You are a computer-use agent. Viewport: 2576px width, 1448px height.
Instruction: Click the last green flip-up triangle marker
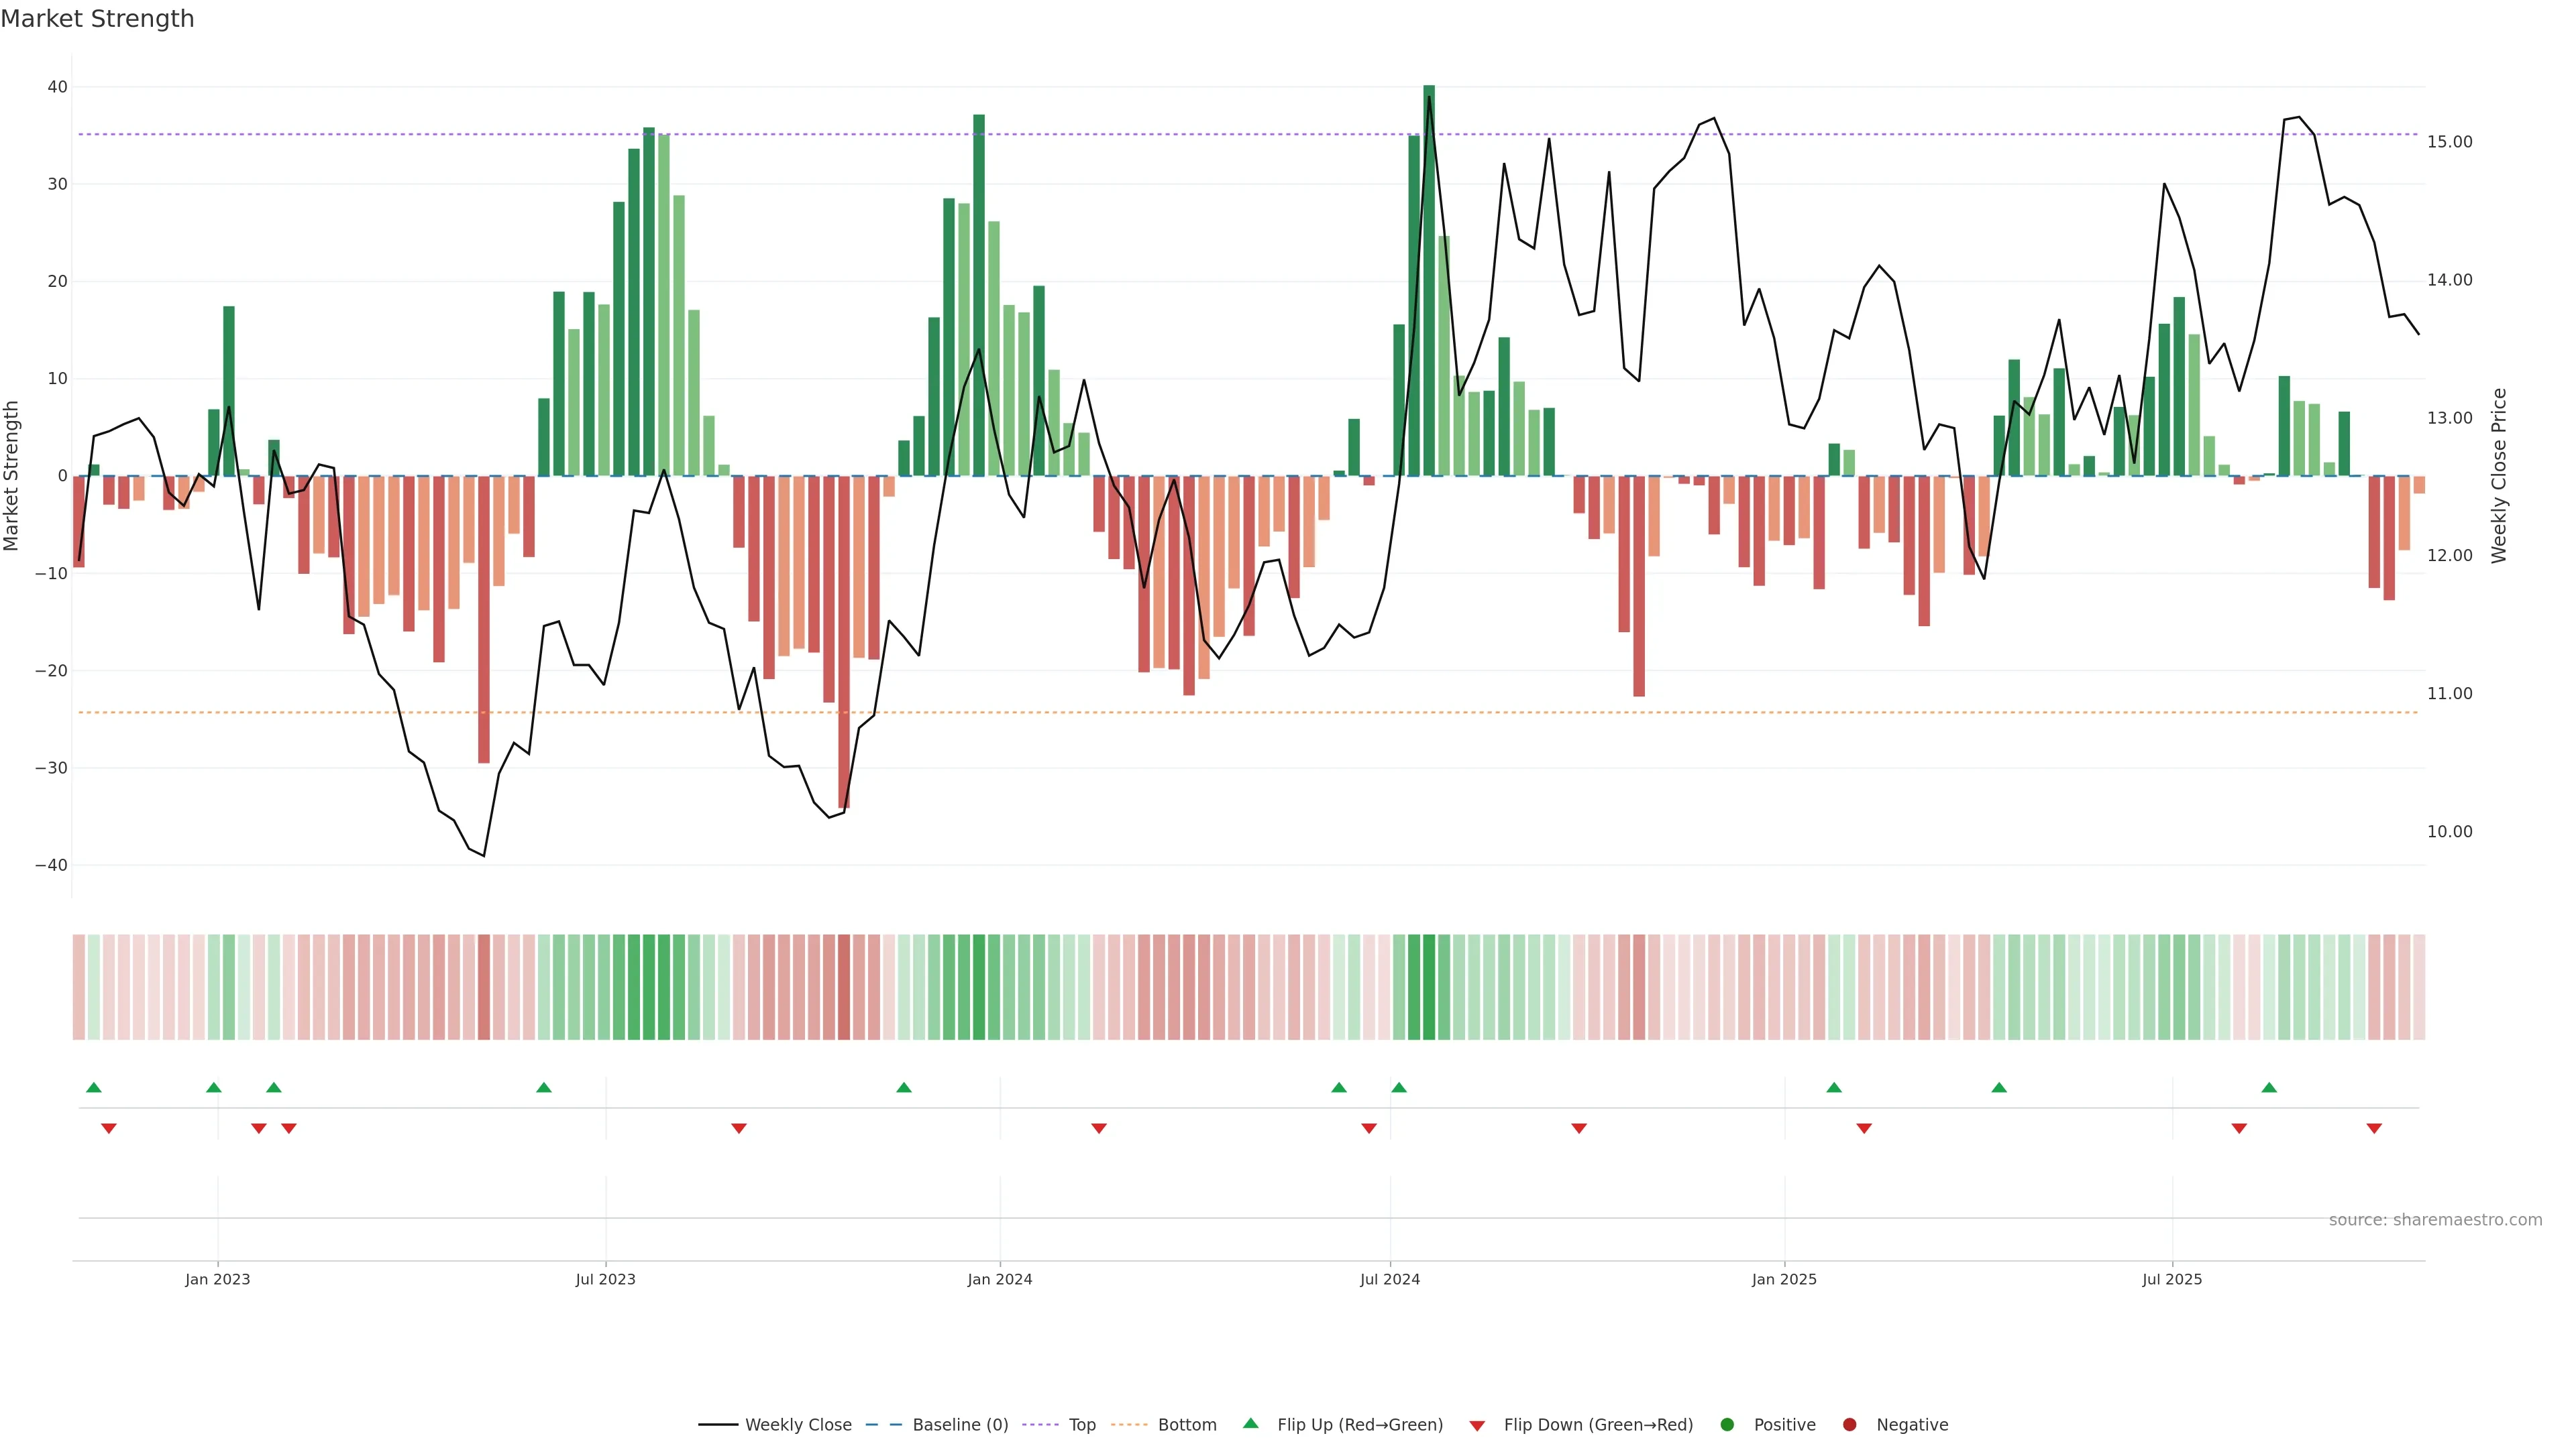(x=2269, y=1087)
